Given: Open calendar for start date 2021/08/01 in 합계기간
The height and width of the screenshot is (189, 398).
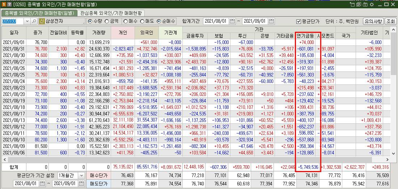Looking at the screenshot, I should (x=232, y=21).
